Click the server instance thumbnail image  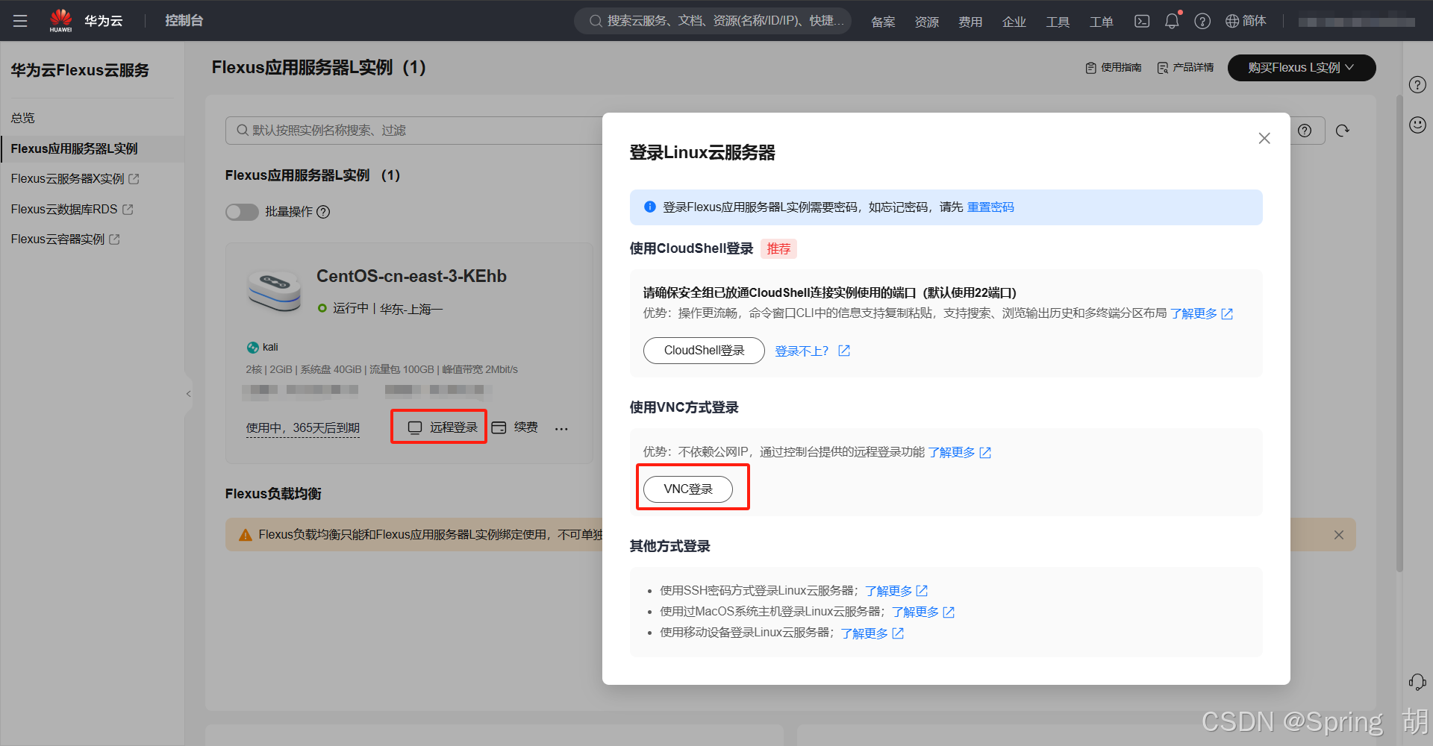(x=274, y=291)
